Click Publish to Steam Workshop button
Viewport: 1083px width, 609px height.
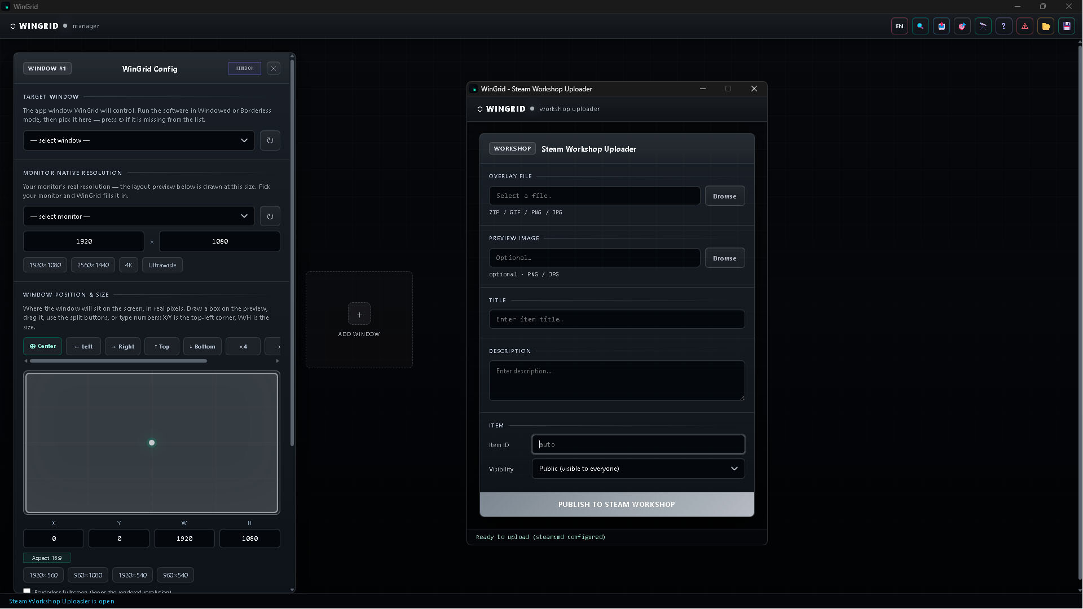617,505
